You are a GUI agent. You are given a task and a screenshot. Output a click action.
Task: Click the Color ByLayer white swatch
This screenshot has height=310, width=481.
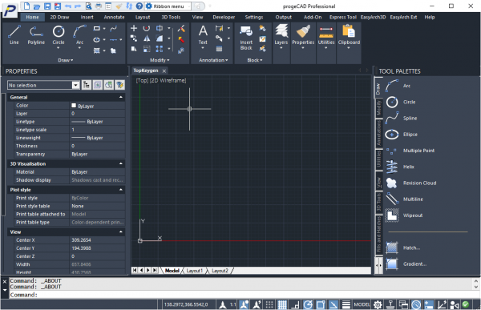click(74, 105)
